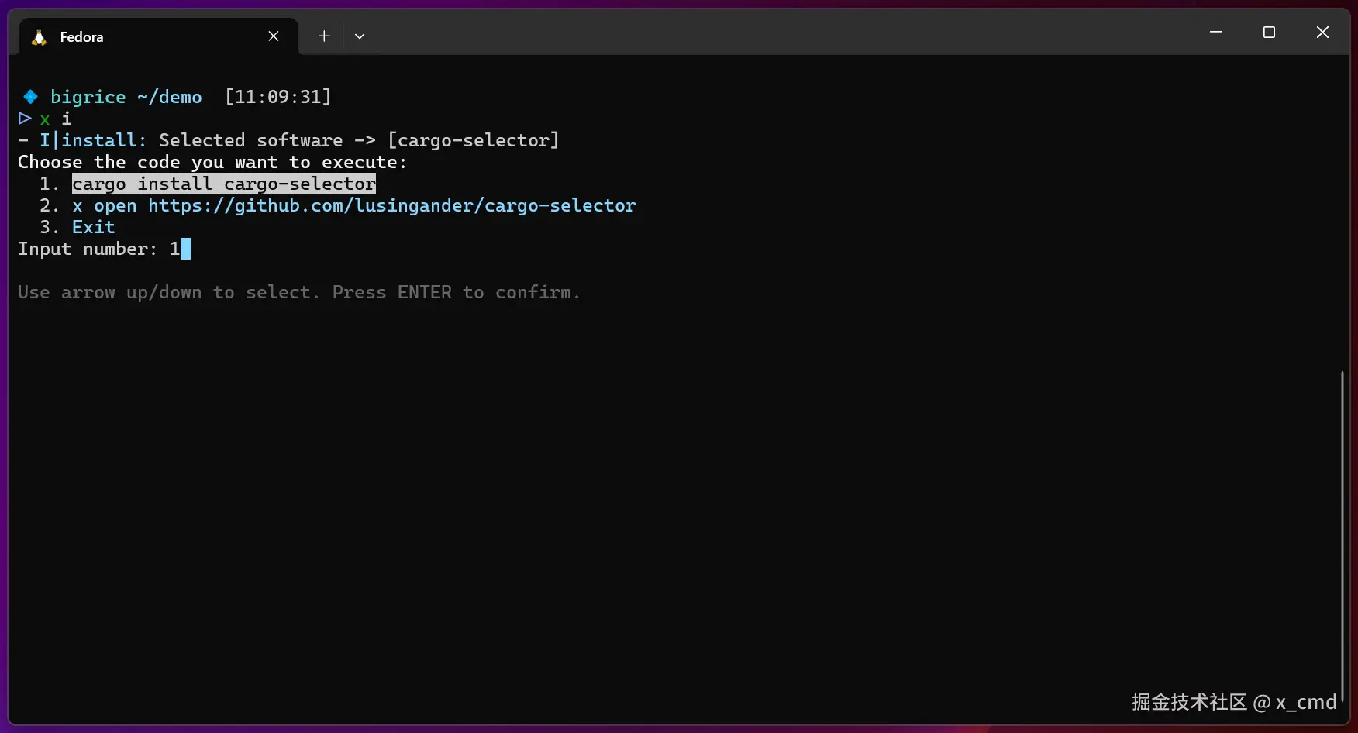The height and width of the screenshot is (733, 1358).
Task: Click the ~/demo path in the prompt
Action: click(x=169, y=96)
